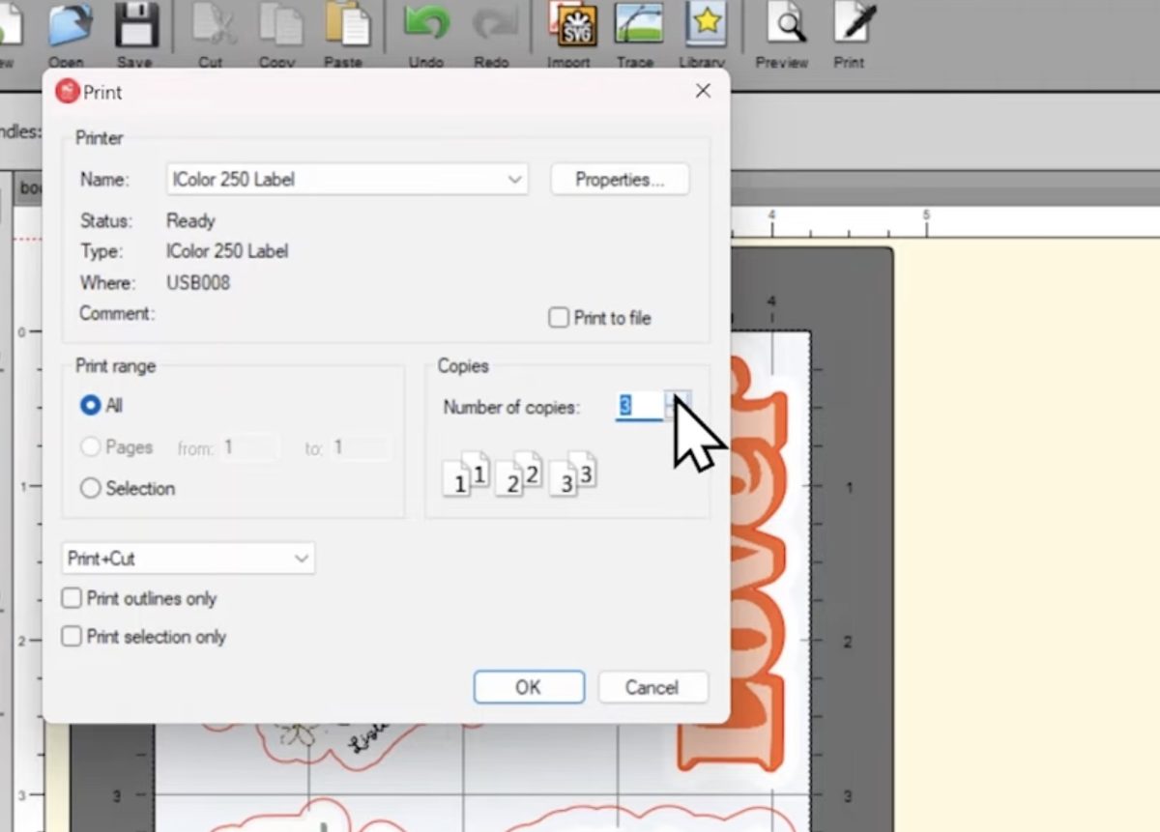Click the copies spinner arrows
Screen dimensions: 1160x832
pos(679,406)
